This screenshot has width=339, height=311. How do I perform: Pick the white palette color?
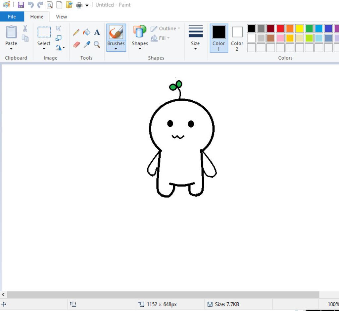252,38
